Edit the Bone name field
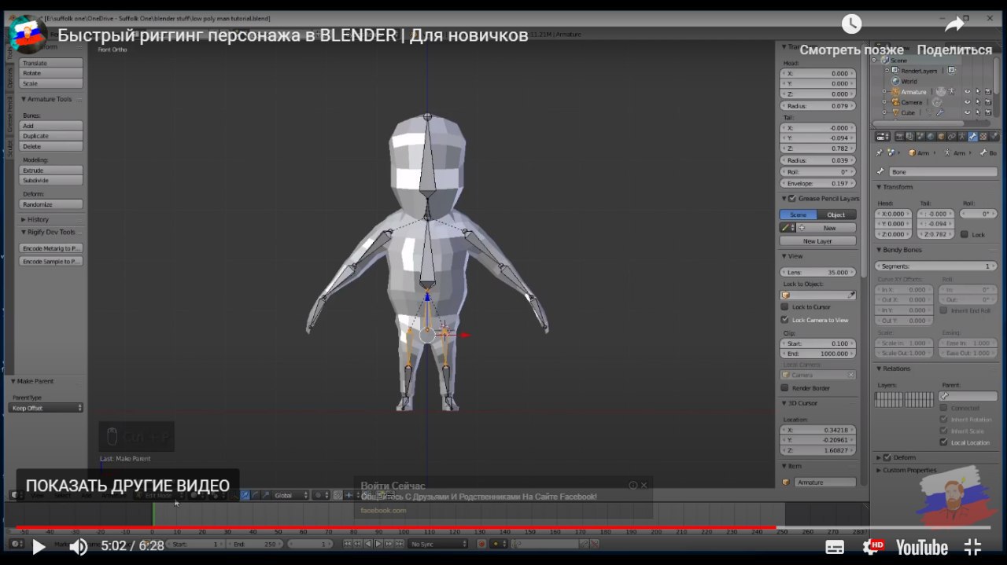Image resolution: width=1007 pixels, height=565 pixels. [943, 172]
